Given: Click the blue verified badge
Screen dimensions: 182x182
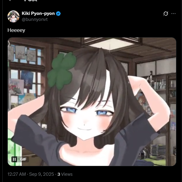Looking at the screenshot, I should 58,14.
